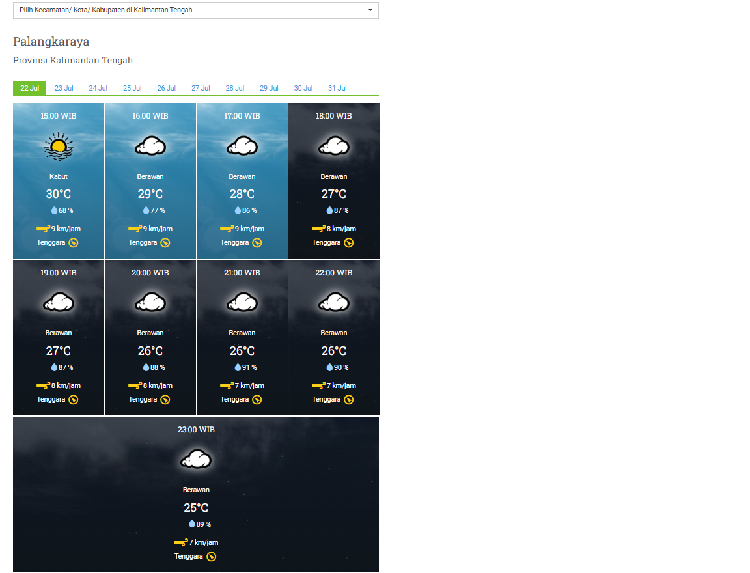Image resolution: width=750 pixels, height=573 pixels.
Task: Click the wind direction compass in 19:00 card
Action: (73, 400)
